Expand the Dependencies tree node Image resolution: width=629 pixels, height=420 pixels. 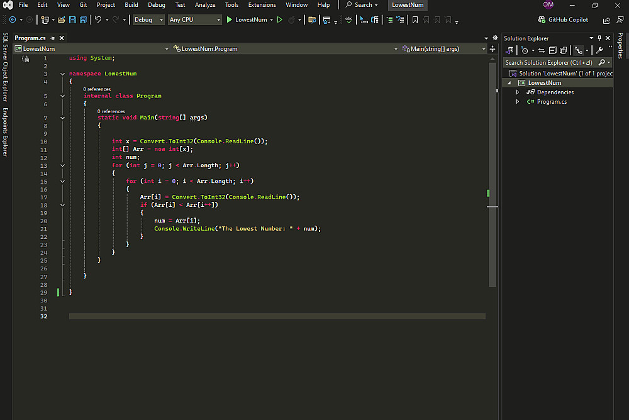pos(518,92)
